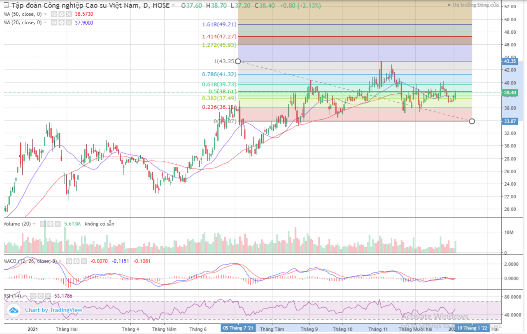Toggle visibility of the MACD indicator
527x334 pixels.
pos(69,261)
